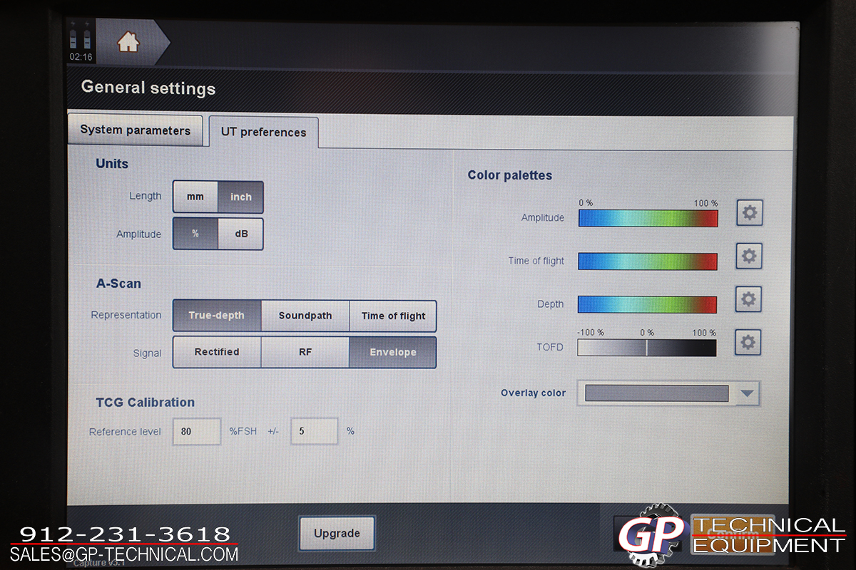Set length units to mm

click(195, 197)
